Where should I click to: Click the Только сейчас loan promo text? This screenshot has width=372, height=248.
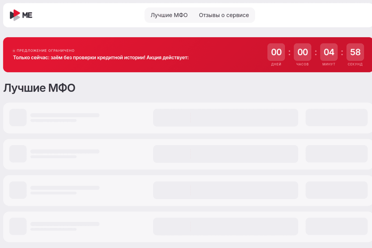(x=101, y=57)
